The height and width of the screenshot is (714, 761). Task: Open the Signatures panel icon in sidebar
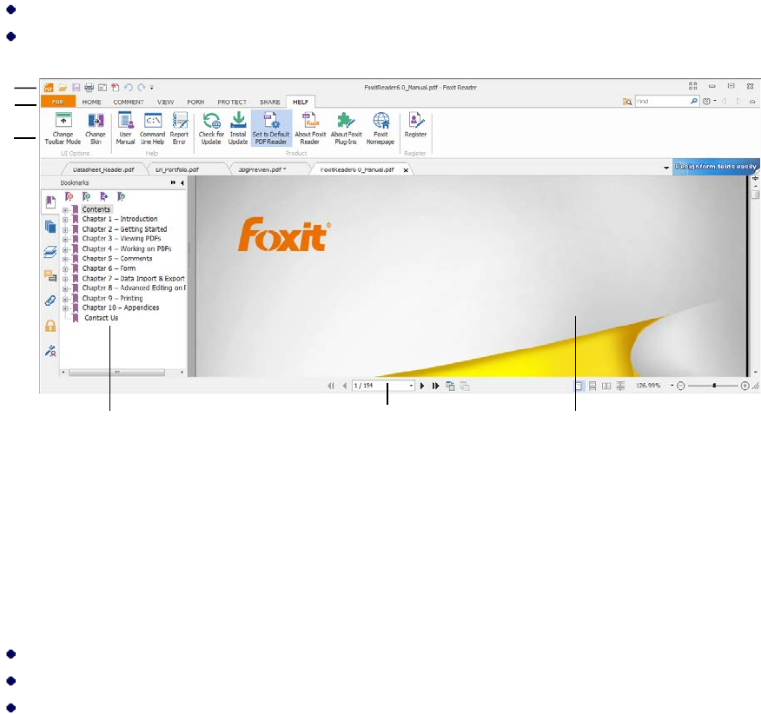[50, 350]
